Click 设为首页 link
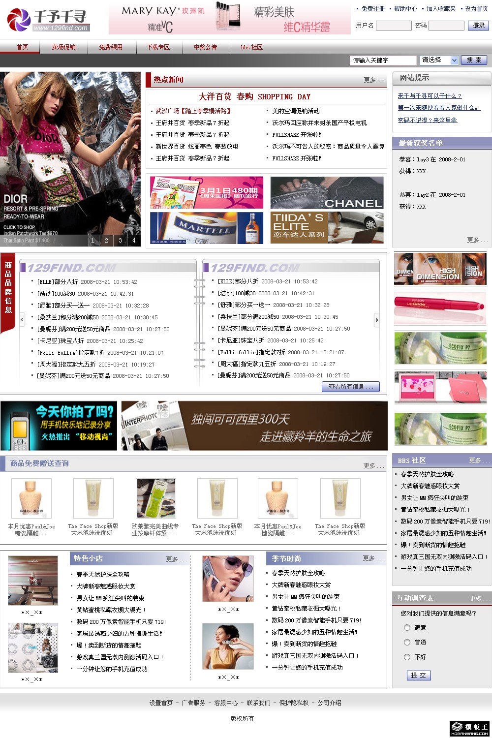 click(x=477, y=9)
